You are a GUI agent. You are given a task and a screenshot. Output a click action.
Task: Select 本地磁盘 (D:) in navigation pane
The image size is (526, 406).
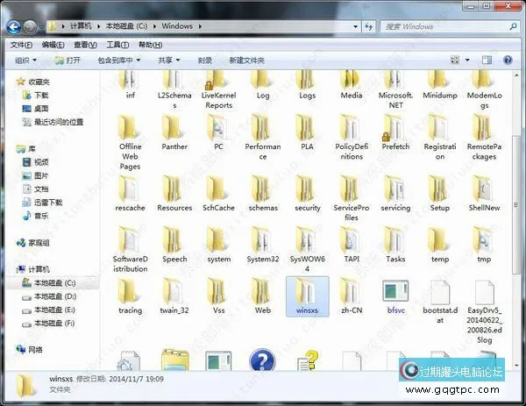click(x=54, y=298)
